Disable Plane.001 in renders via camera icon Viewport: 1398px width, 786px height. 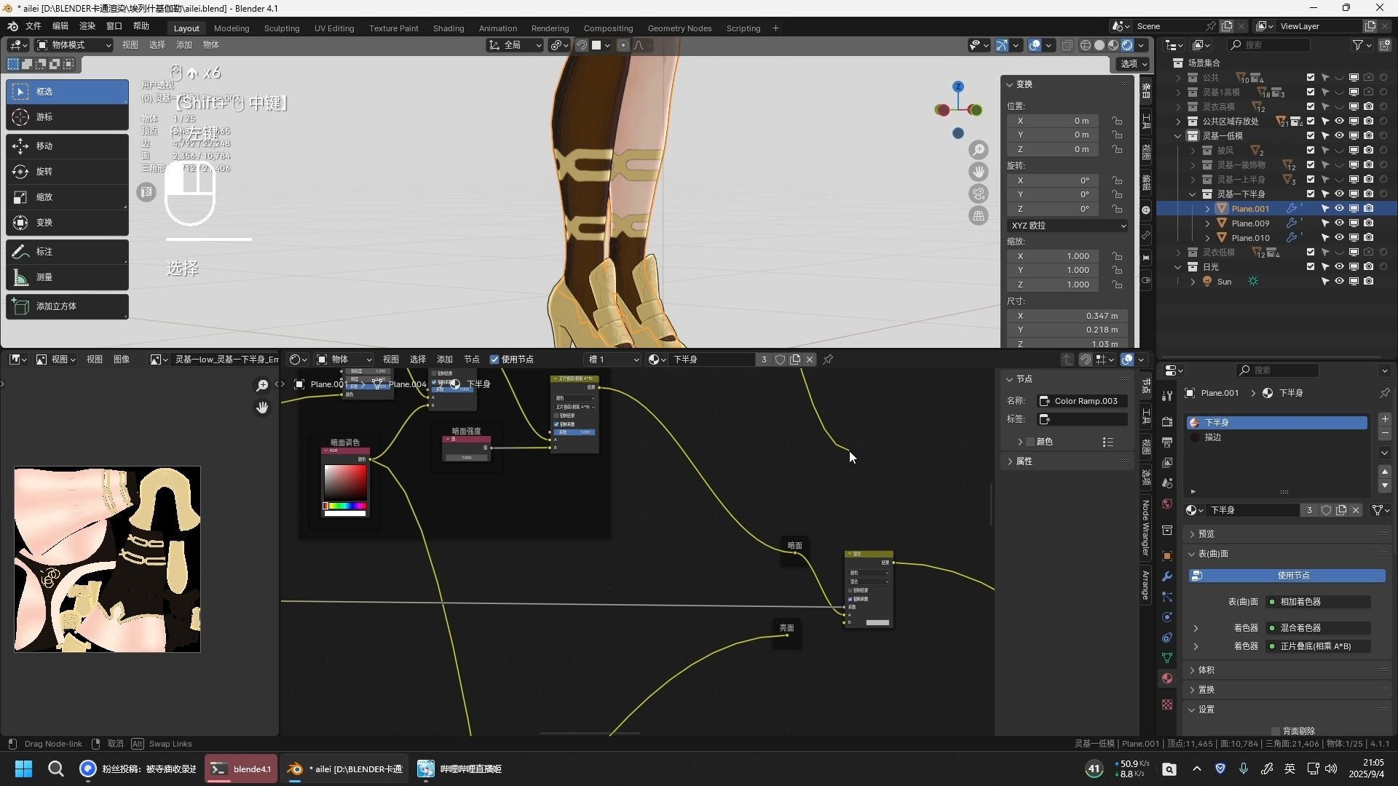click(x=1369, y=209)
